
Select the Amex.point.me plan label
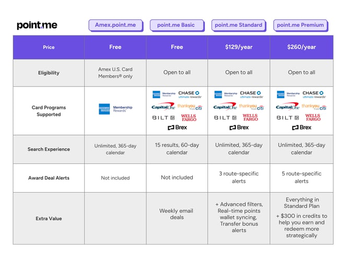[x=115, y=25]
